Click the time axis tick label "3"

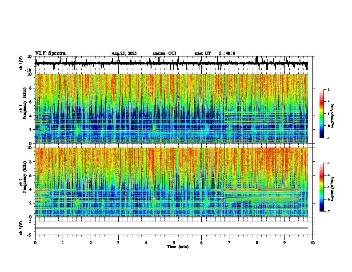[x=118, y=243]
